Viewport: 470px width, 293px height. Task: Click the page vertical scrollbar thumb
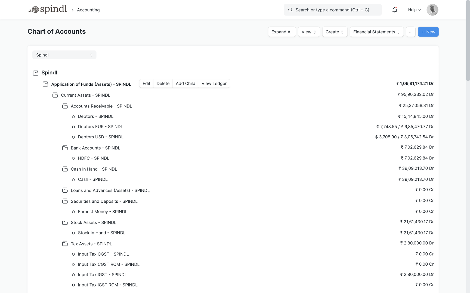pos(468,41)
